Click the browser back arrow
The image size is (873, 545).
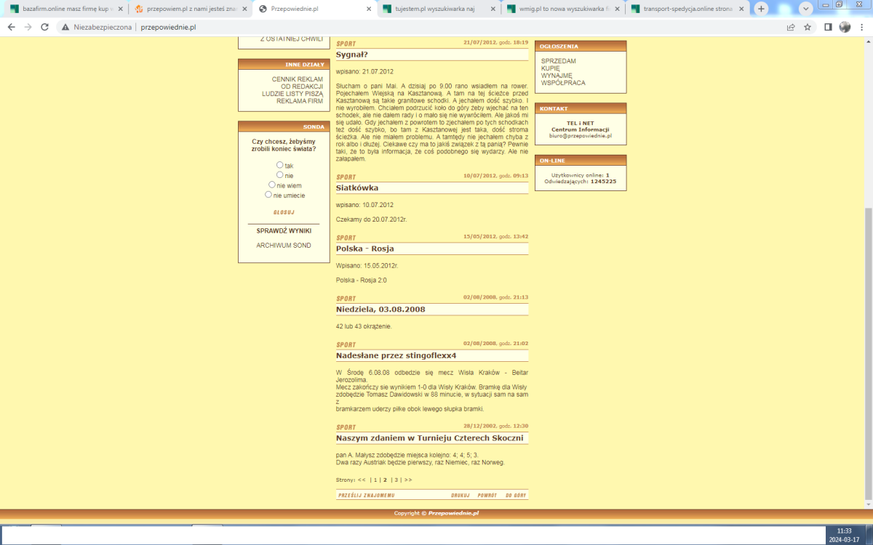point(11,27)
